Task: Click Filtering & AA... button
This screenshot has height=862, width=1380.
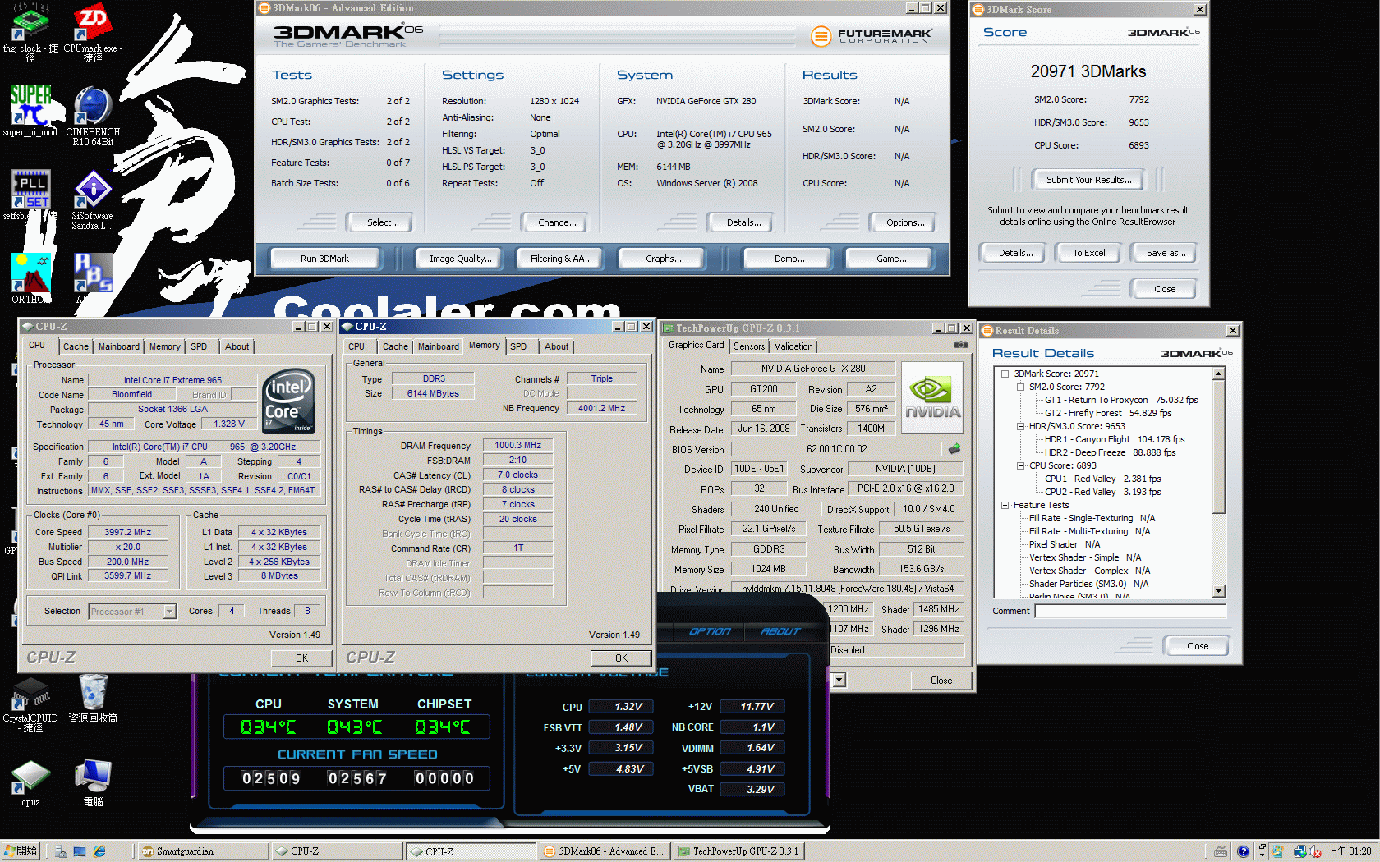Action: [x=561, y=259]
